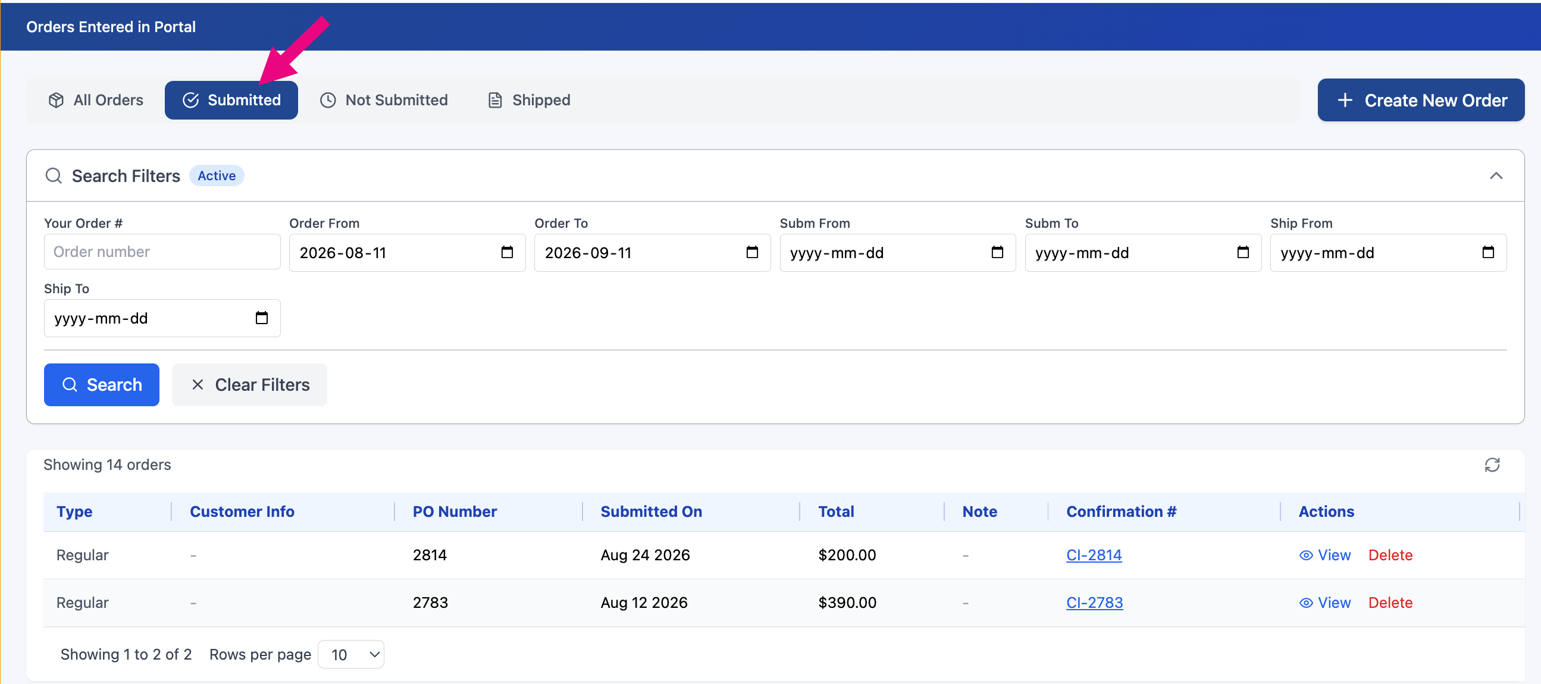View order with PO number 2814
Screen dimensions: 1541x684
point(1324,555)
